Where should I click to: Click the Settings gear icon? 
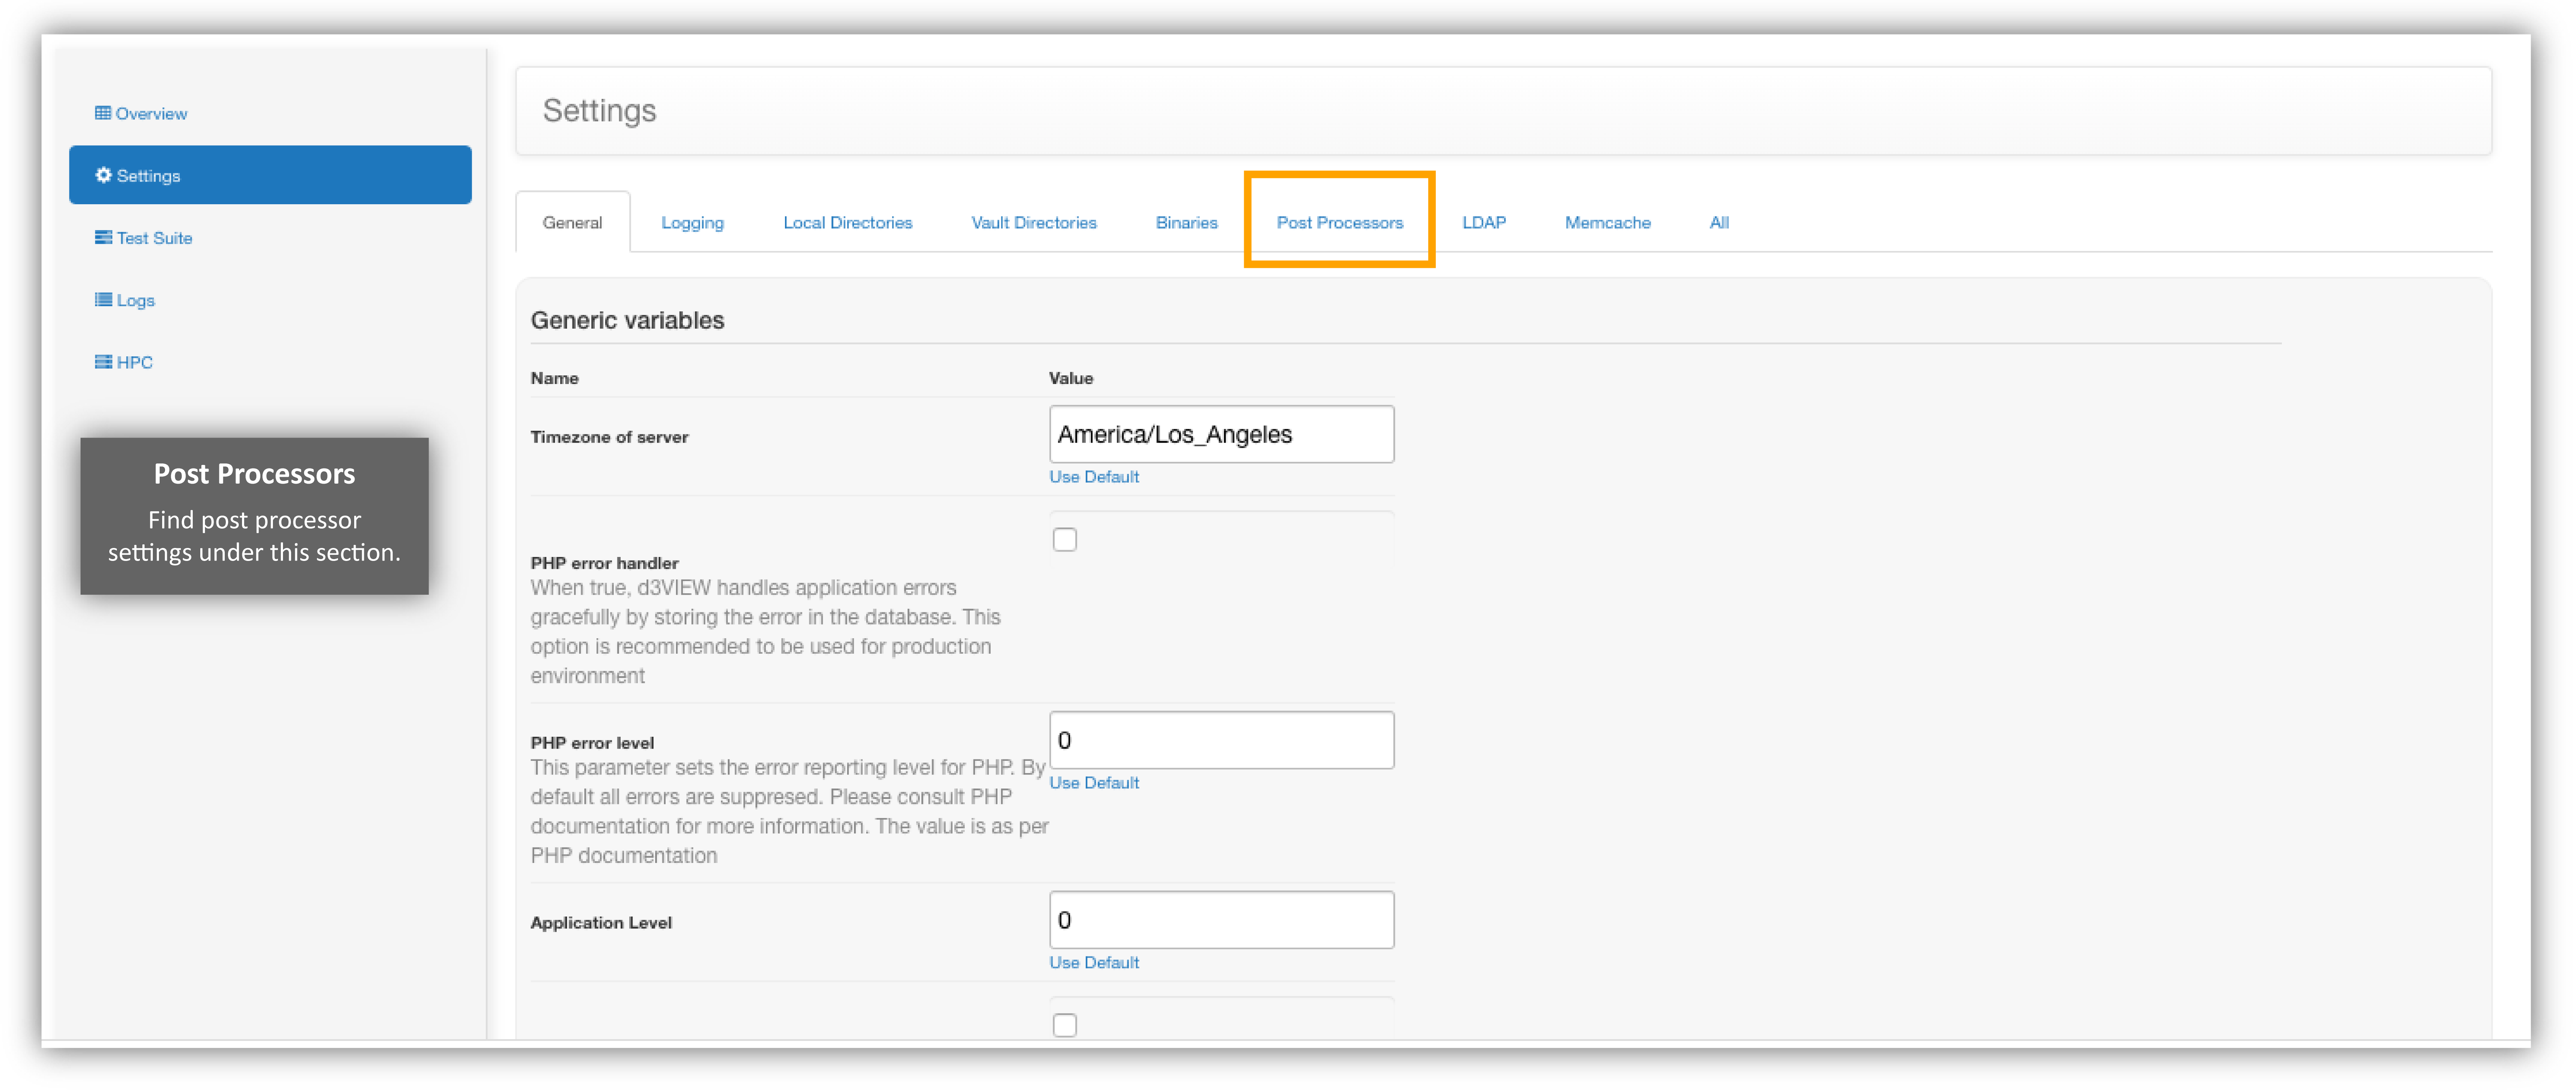tap(103, 175)
